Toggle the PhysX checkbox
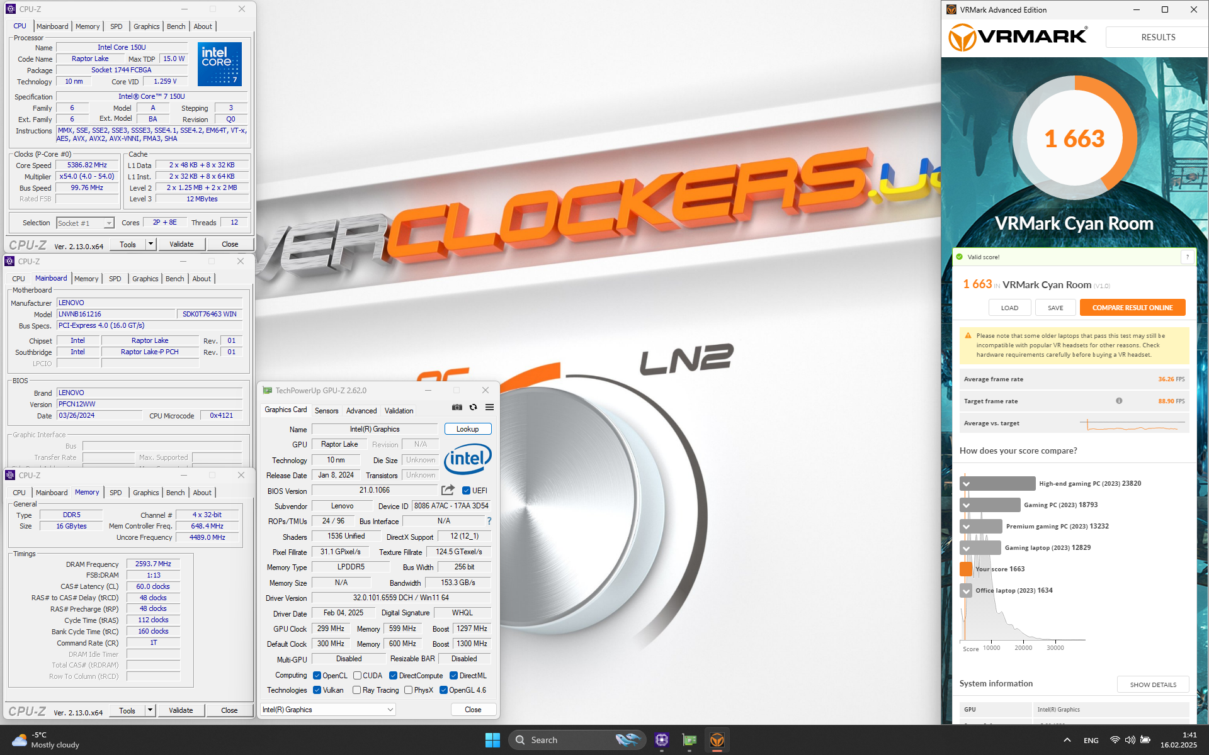The image size is (1209, 755). pos(408,690)
